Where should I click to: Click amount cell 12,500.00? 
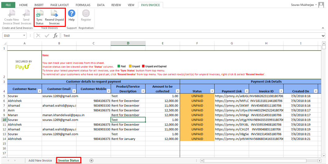[x=162, y=110]
